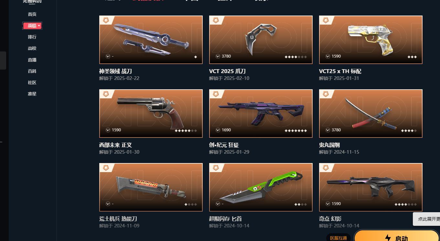The height and width of the screenshot is (241, 440).
Task: Click the level diamonds on VCT 2025 爪刀
Action: (x=296, y=57)
